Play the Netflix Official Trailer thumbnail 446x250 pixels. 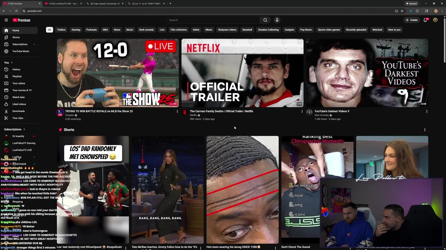click(242, 73)
